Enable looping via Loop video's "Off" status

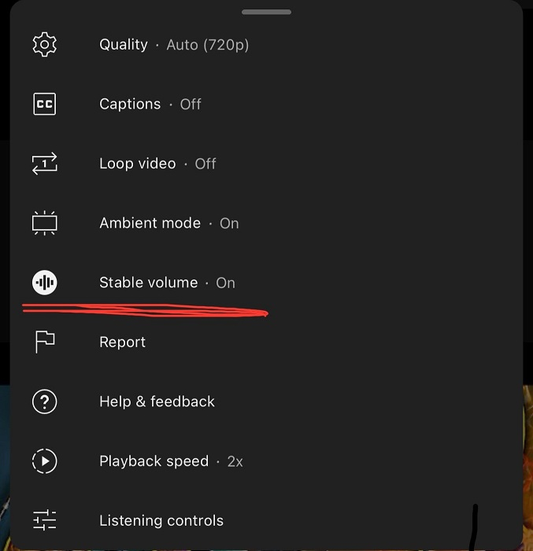[205, 164]
